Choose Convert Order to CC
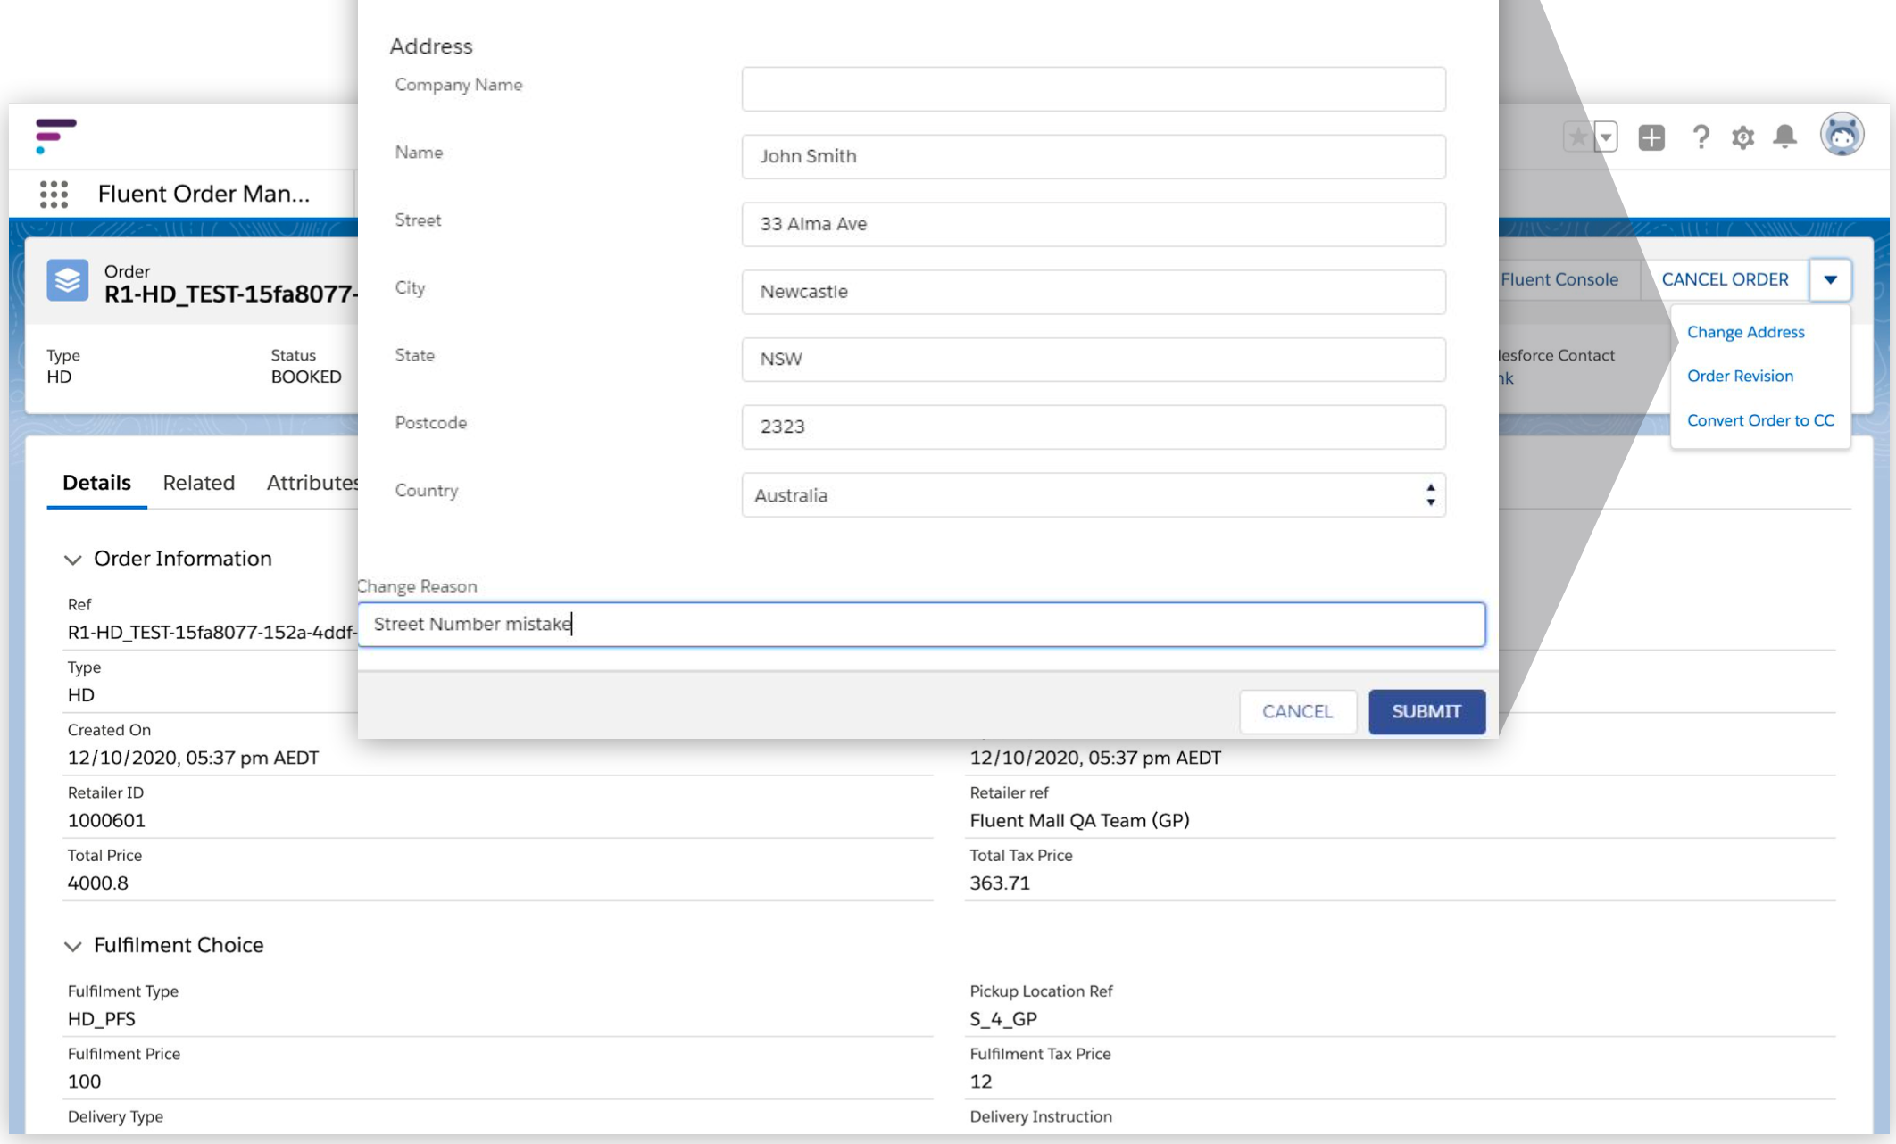 pos(1760,419)
